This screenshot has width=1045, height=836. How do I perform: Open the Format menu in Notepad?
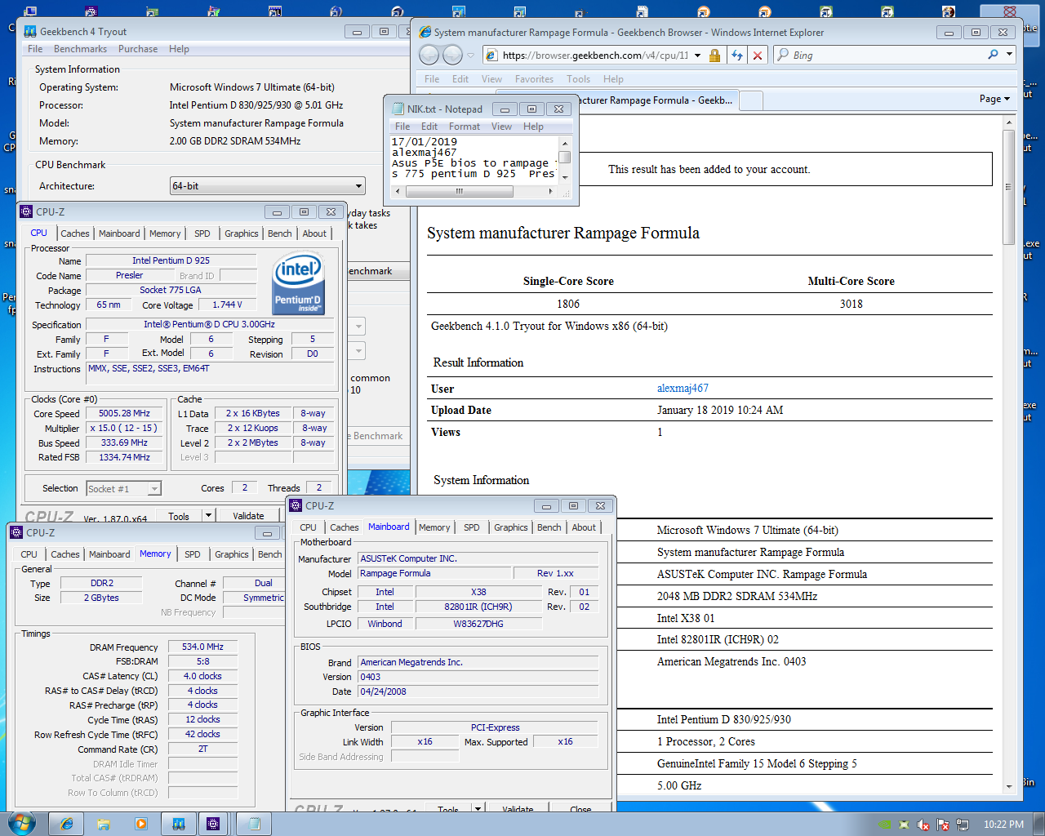(x=465, y=127)
